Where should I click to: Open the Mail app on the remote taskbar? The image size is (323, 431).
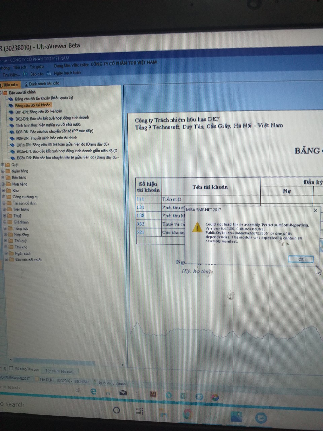(x=123, y=392)
